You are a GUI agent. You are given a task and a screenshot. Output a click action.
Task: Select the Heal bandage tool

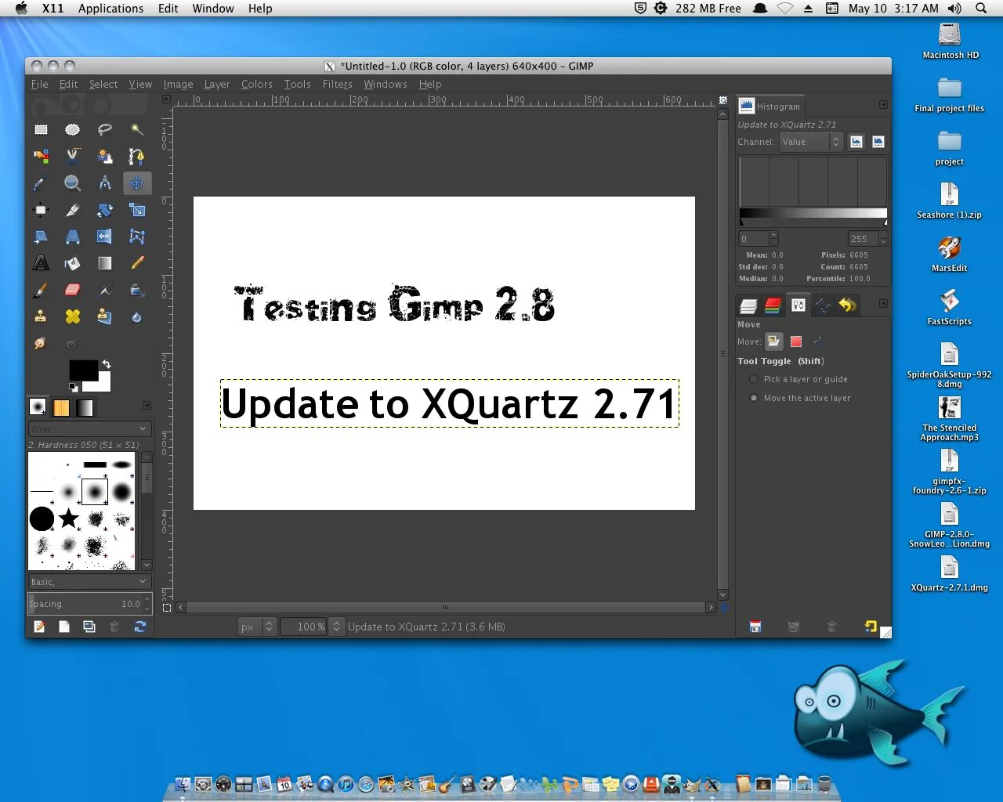pos(73,316)
